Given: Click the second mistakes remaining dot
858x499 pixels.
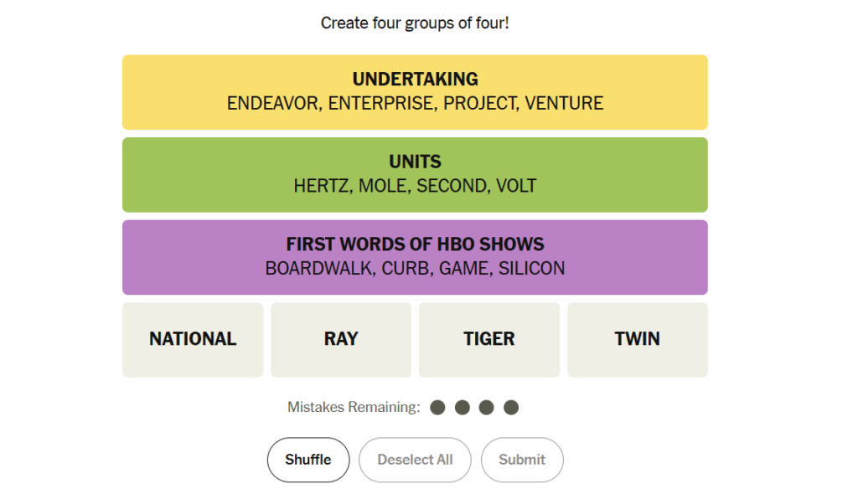Looking at the screenshot, I should 463,408.
